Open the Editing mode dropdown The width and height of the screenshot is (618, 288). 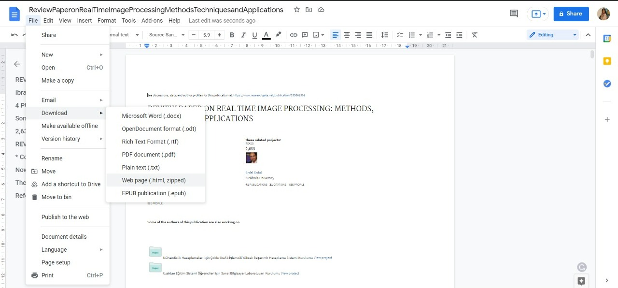pyautogui.click(x=553, y=35)
